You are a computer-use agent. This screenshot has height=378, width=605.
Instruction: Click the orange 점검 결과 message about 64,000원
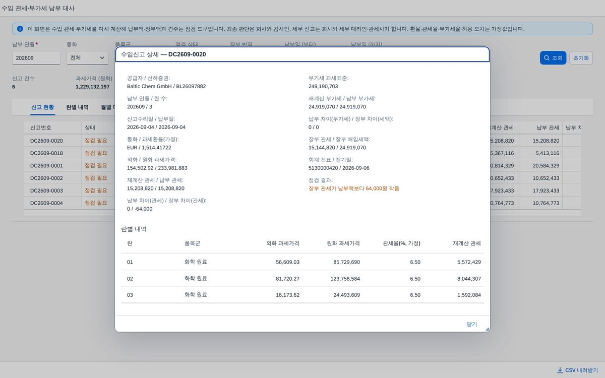[353, 188]
